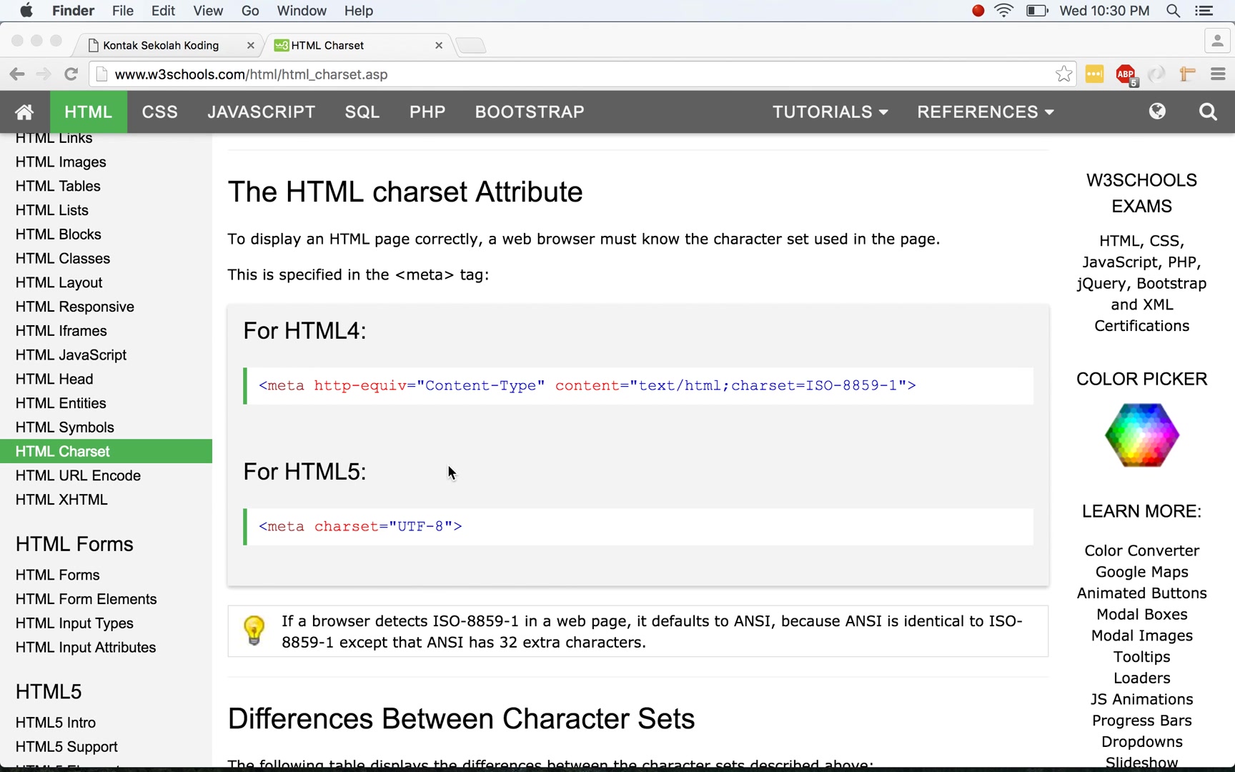Expand the REFERENCES dropdown
Screen dimensions: 1235x772
point(986,112)
